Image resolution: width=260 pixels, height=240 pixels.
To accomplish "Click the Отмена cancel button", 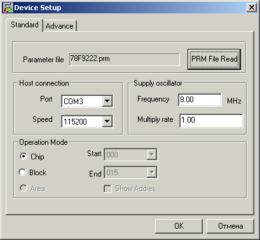I will tap(230, 226).
